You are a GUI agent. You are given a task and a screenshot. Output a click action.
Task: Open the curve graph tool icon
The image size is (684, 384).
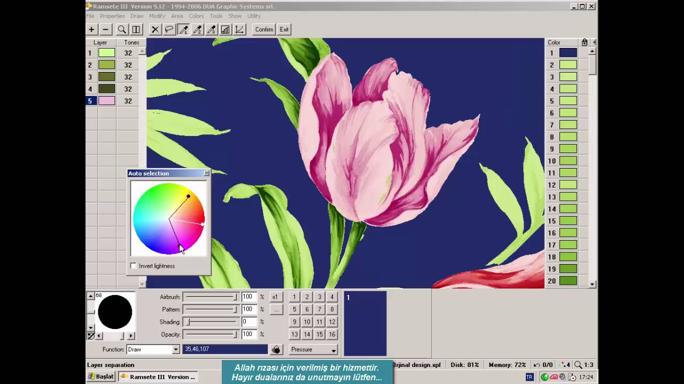[x=239, y=30]
